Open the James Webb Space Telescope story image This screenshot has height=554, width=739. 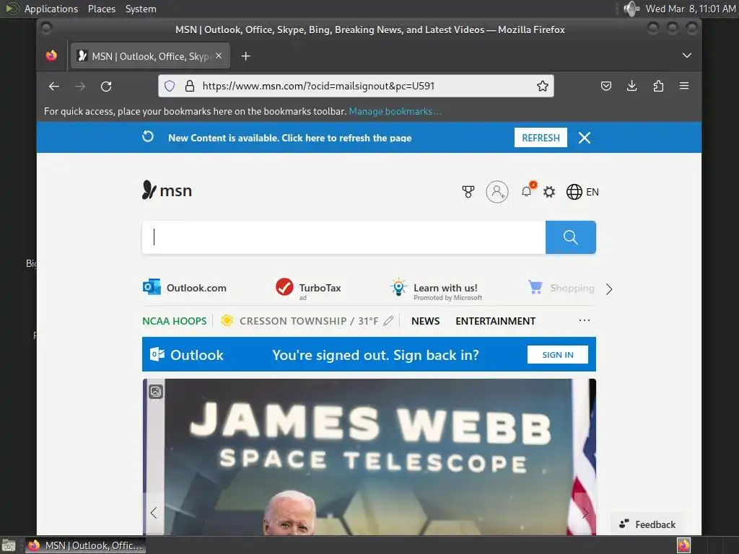369,456
